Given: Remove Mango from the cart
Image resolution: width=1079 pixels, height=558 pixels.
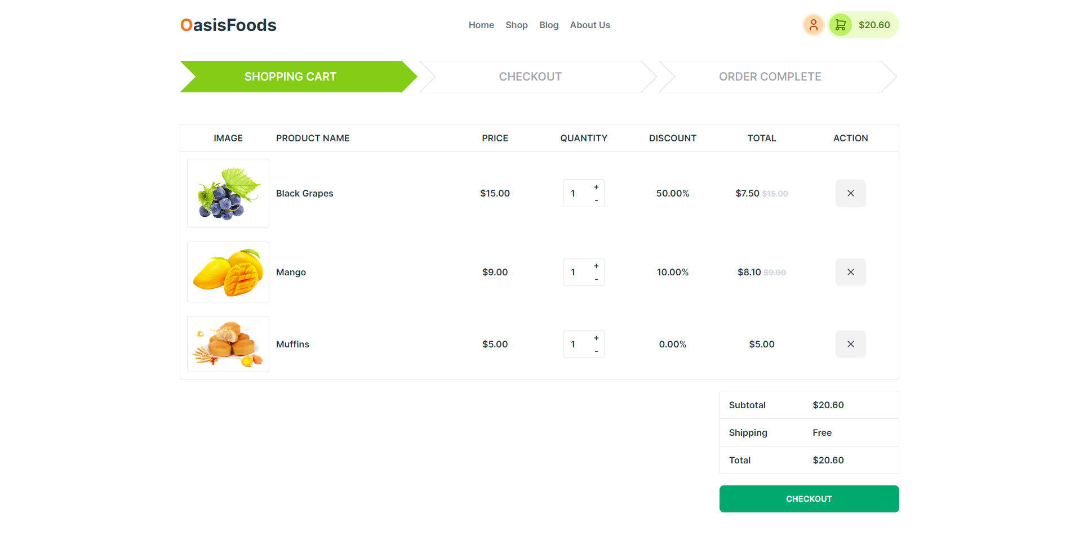Looking at the screenshot, I should tap(850, 272).
